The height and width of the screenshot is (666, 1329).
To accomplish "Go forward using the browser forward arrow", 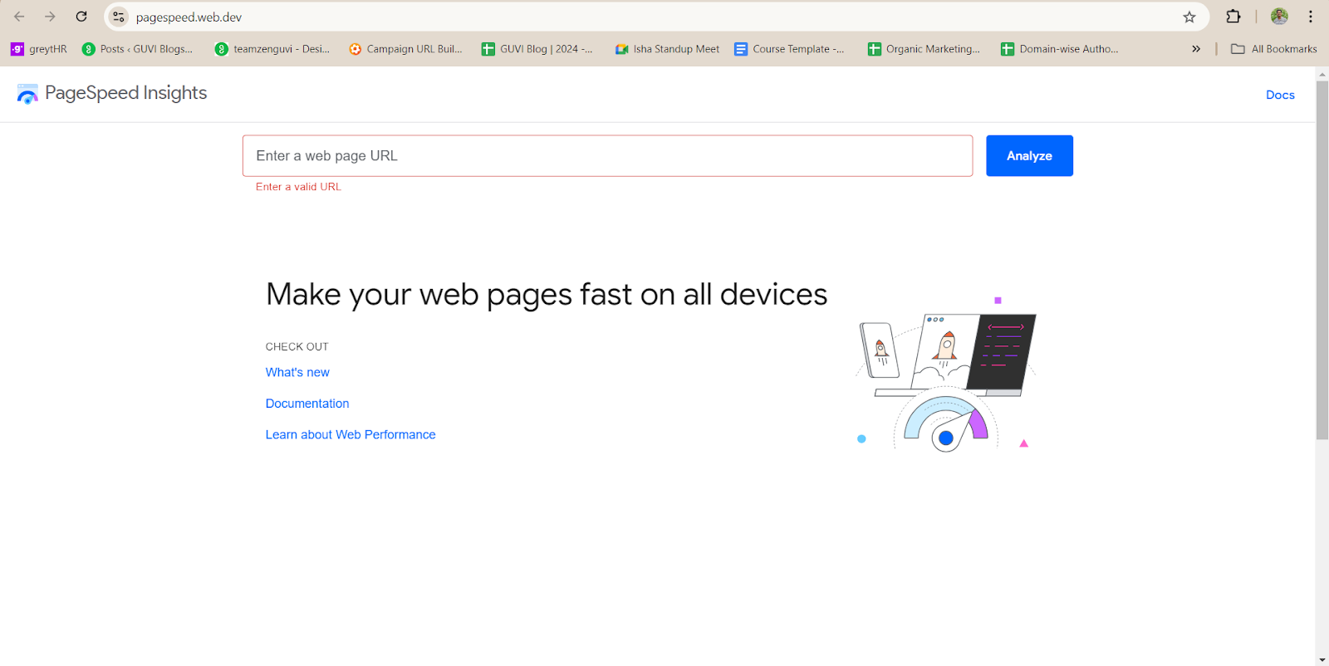I will [x=50, y=17].
